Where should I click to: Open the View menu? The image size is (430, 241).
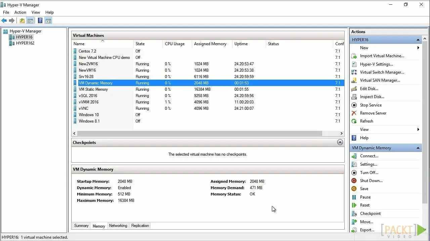[x=36, y=12]
